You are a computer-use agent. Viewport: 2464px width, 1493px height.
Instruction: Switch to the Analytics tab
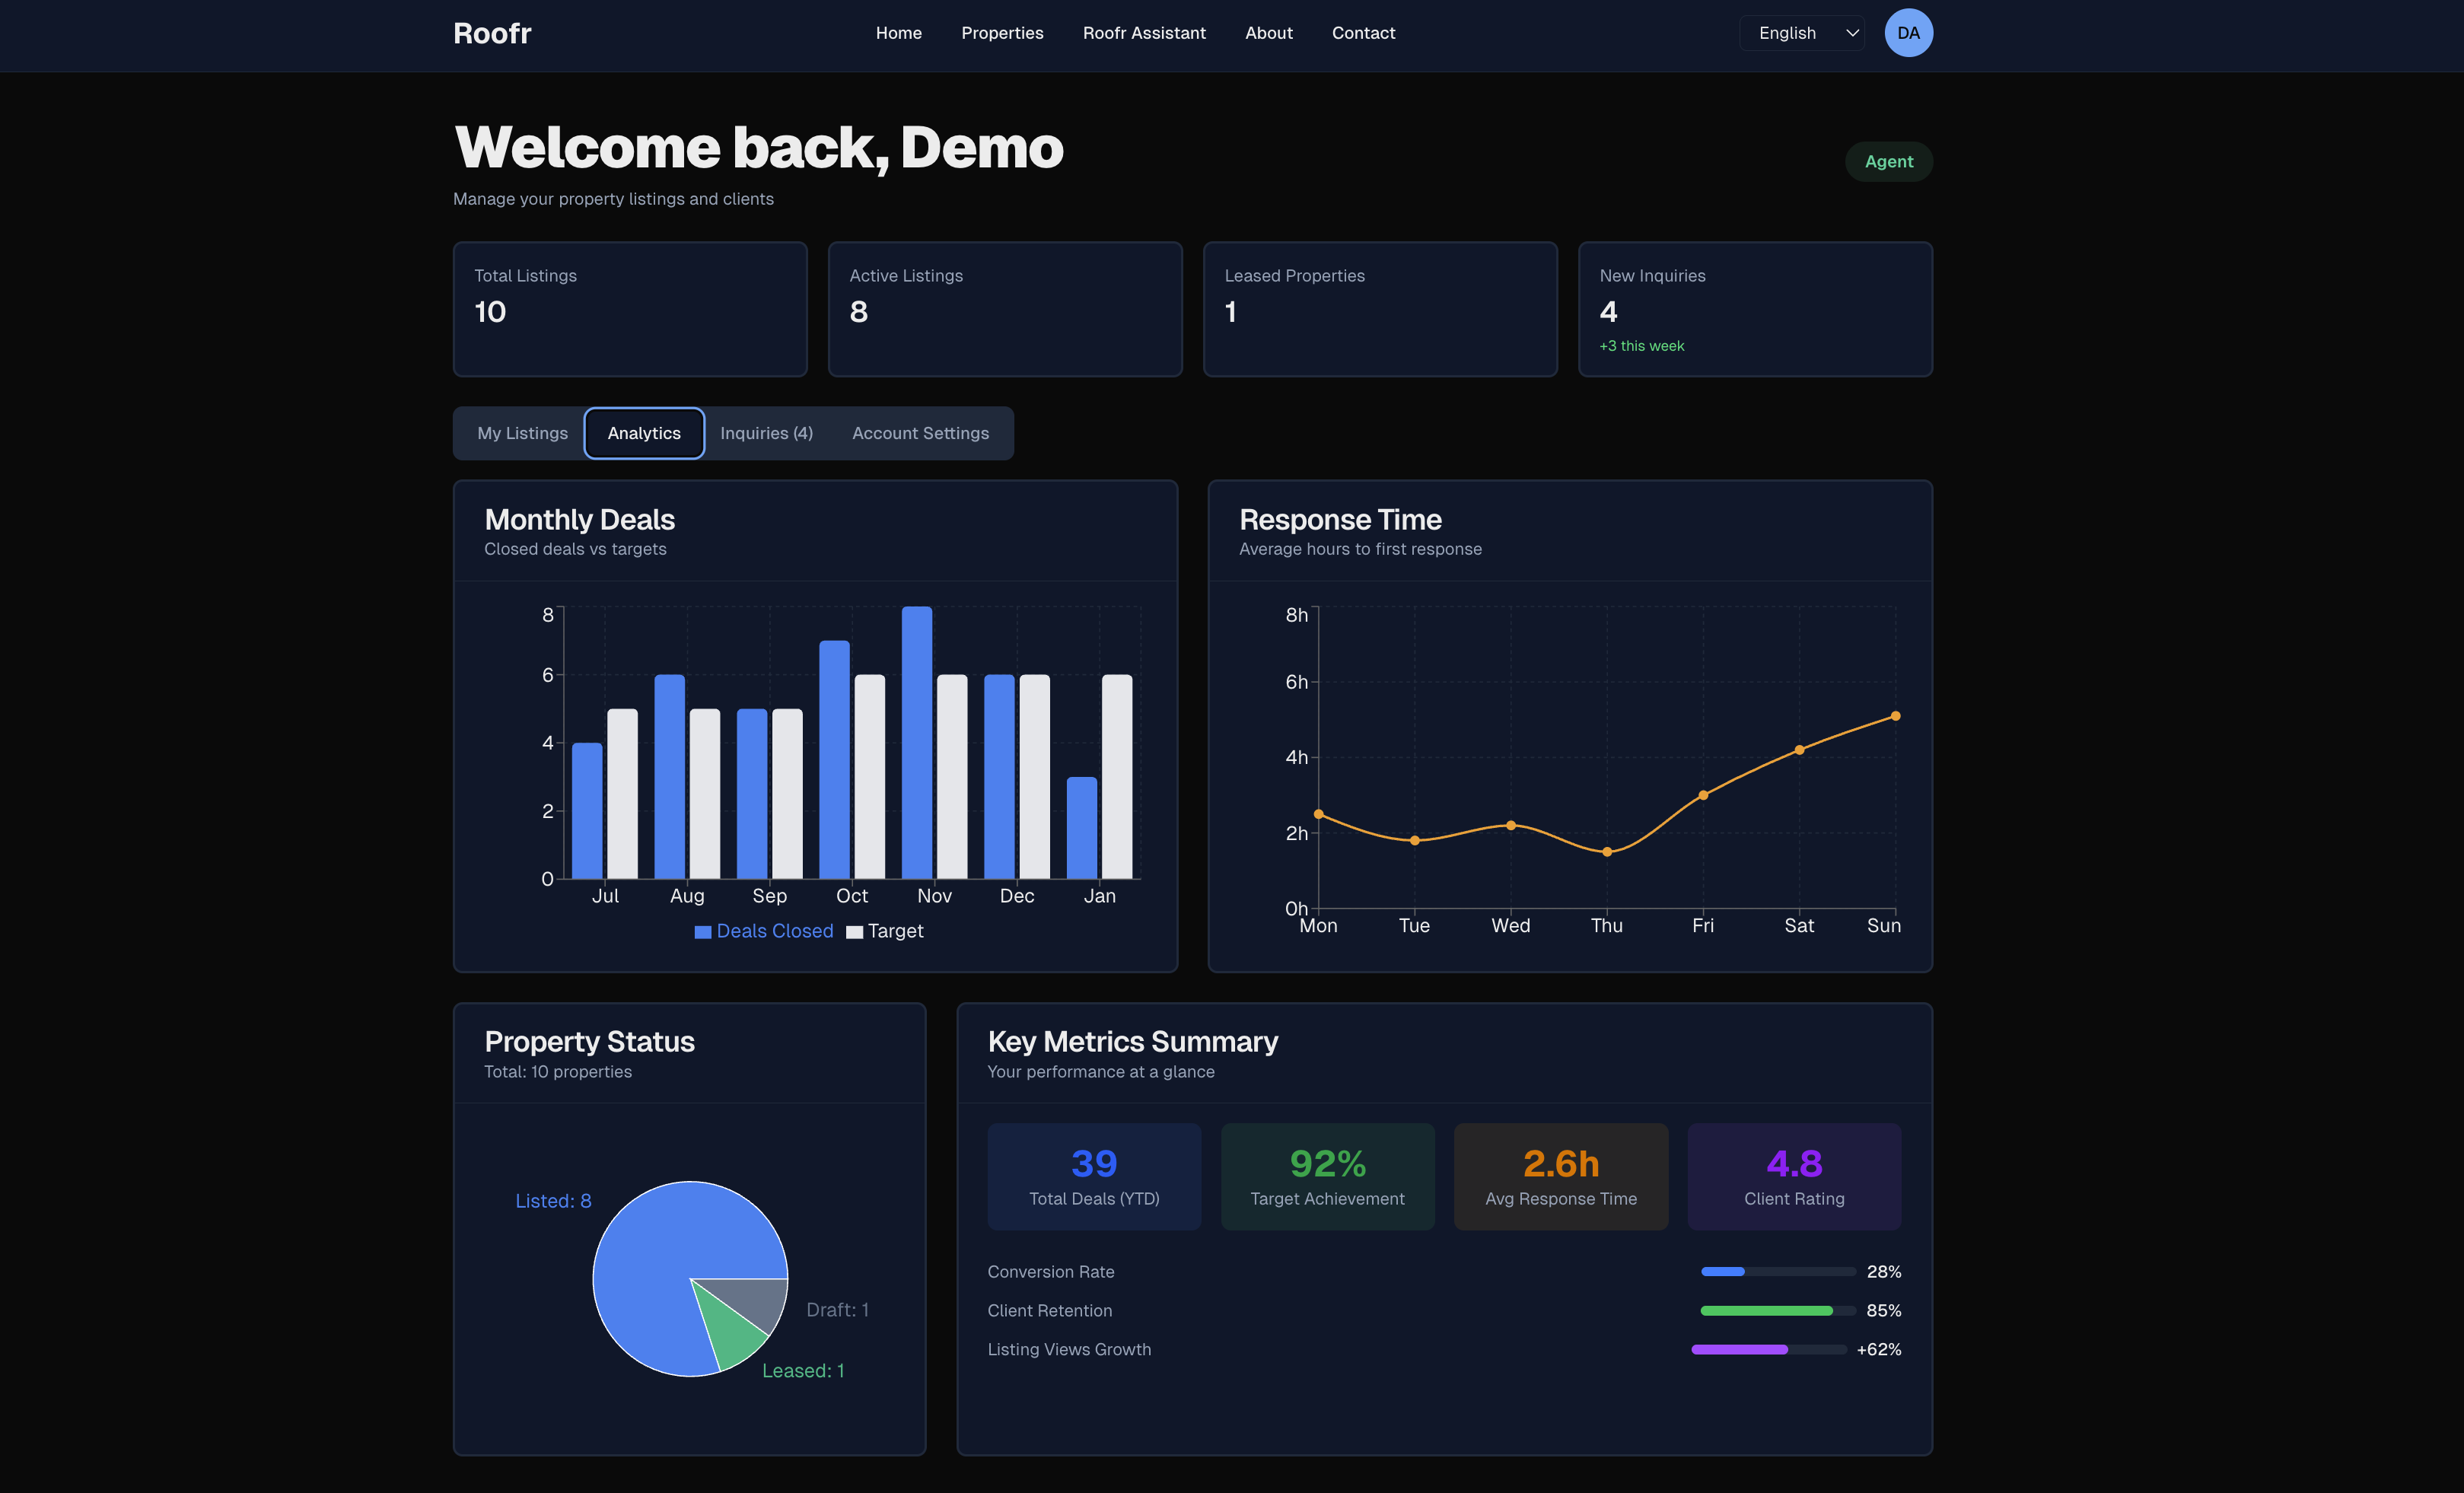click(643, 433)
